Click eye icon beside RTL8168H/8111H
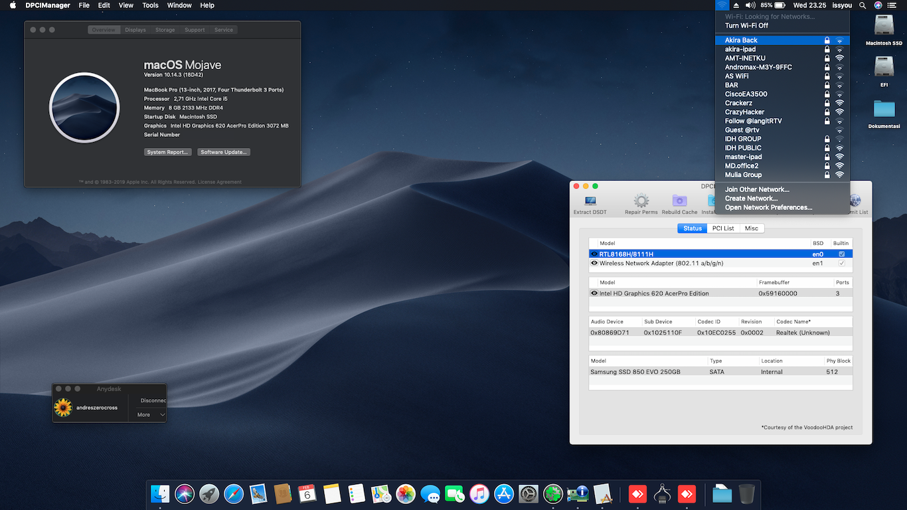907x510 pixels. 594,254
